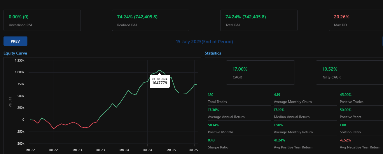The width and height of the screenshot is (383, 154).
Task: Click the Equity Curve heading
Action: 15,53
